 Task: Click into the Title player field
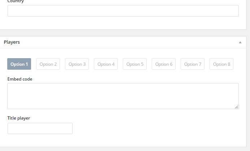click(40, 128)
